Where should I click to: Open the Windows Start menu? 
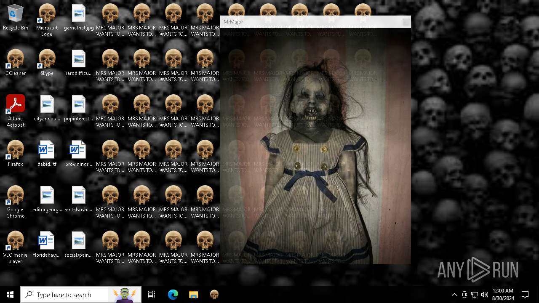click(x=10, y=295)
